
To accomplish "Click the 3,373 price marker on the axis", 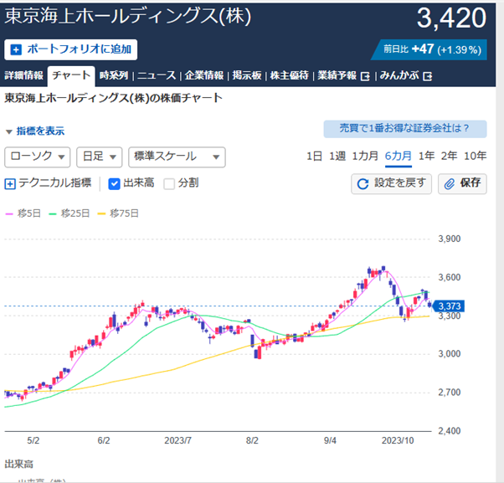I will (449, 306).
